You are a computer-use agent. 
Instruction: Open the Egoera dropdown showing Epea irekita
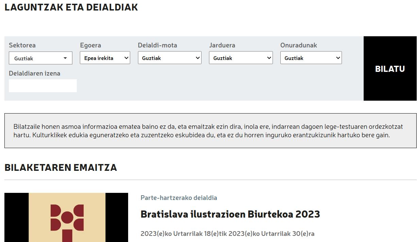point(105,58)
